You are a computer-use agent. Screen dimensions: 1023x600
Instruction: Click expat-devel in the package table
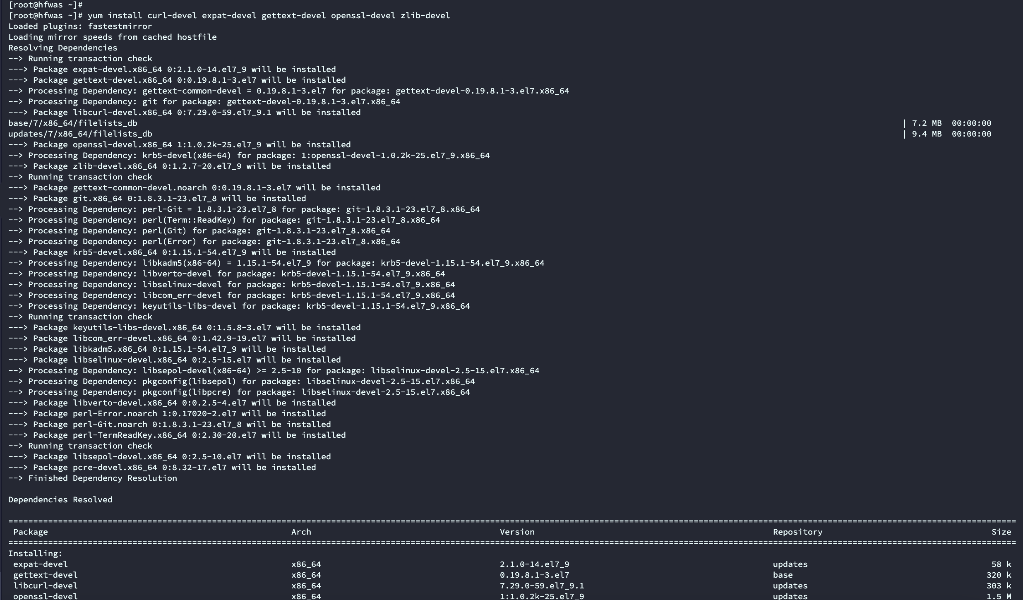pyautogui.click(x=40, y=564)
